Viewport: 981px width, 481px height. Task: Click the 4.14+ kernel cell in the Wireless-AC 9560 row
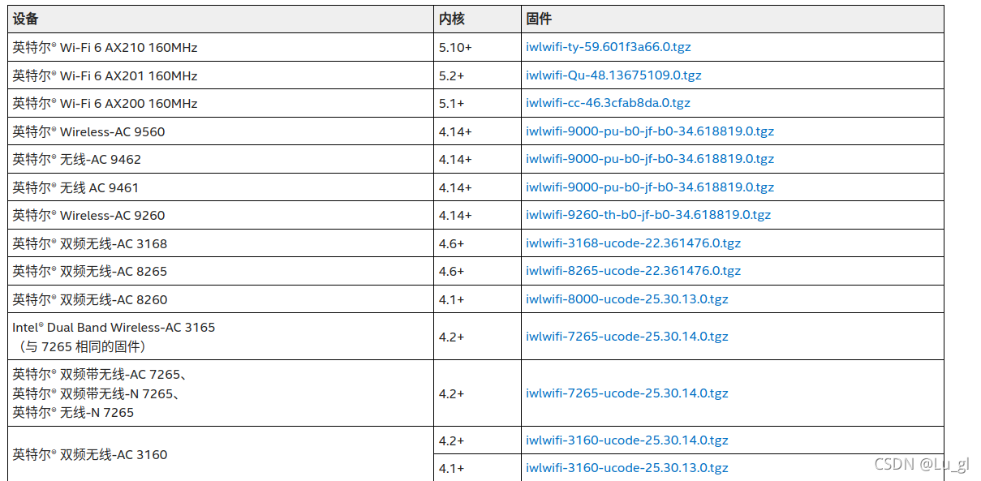click(477, 131)
